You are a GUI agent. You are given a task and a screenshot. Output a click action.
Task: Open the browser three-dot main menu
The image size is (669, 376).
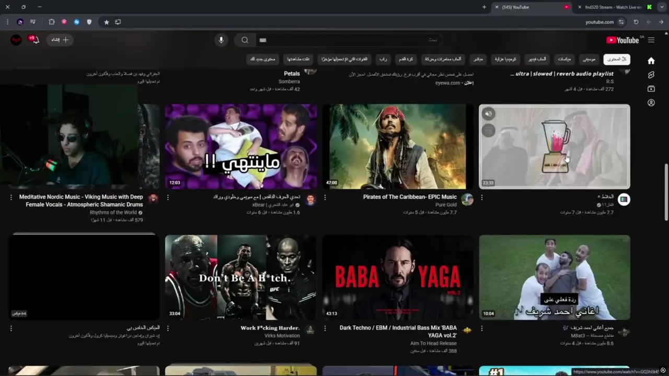pyautogui.click(x=7, y=22)
